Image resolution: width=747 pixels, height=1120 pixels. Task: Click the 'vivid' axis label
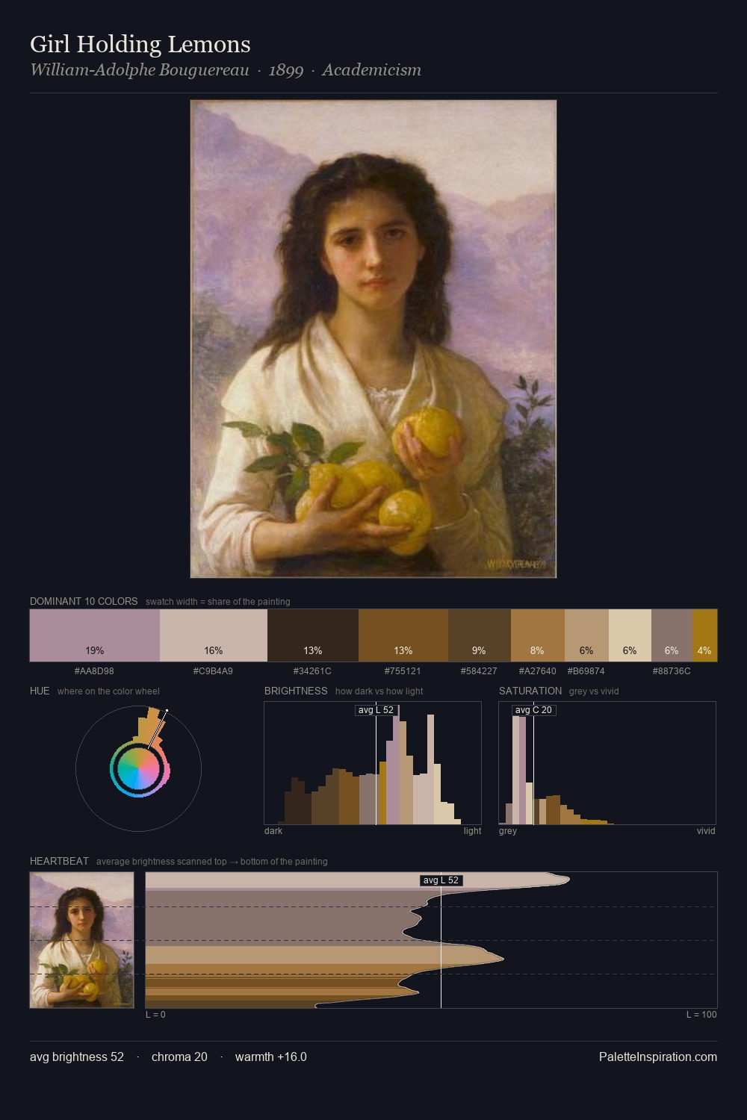706,831
